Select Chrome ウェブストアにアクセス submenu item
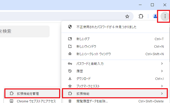Screen dimensions: 170x103 click(32, 101)
